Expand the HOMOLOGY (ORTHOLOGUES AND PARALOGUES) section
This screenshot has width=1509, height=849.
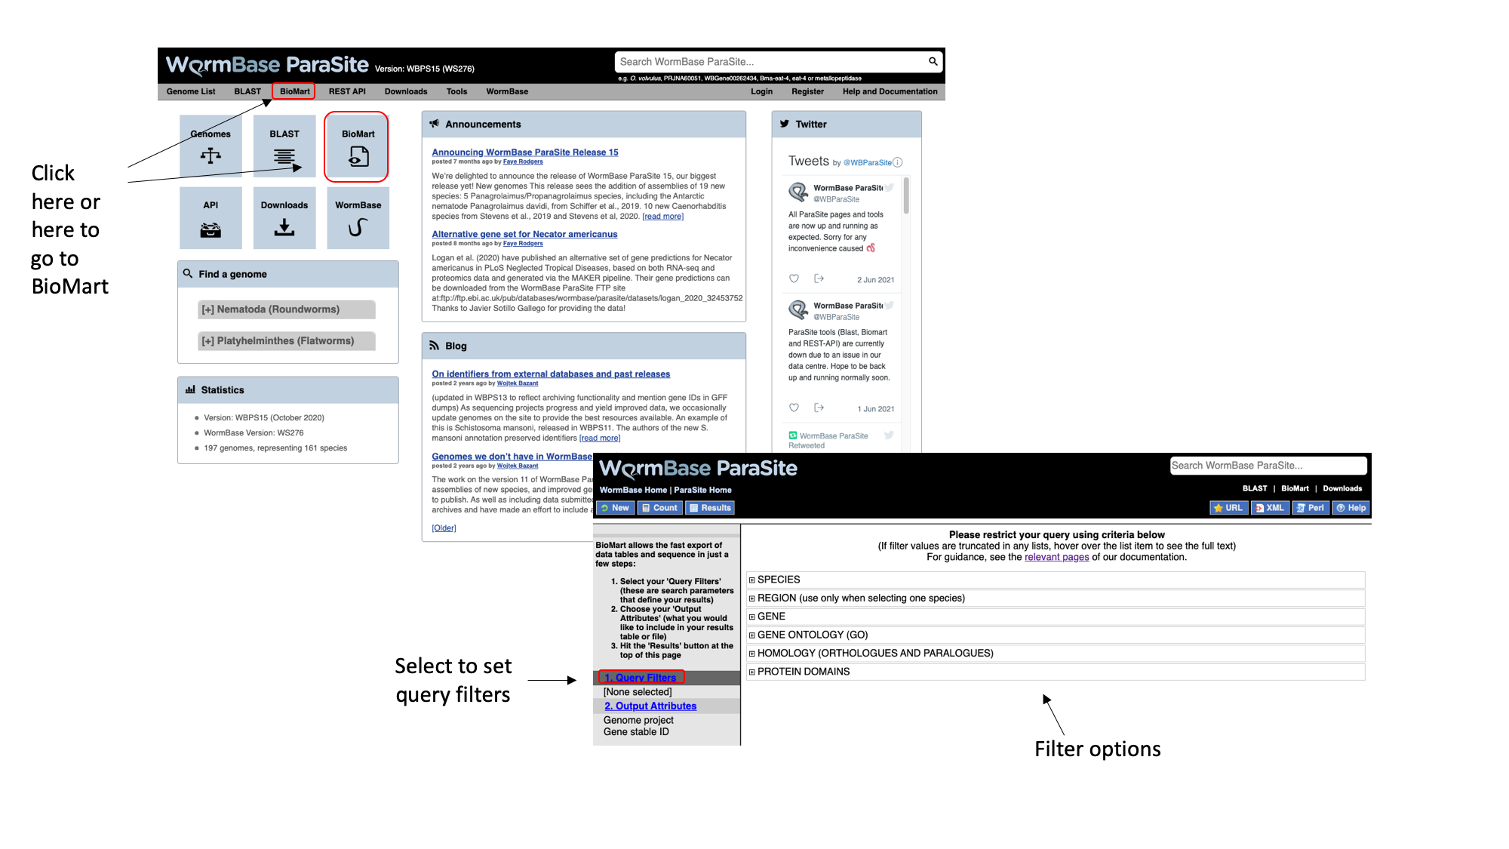pos(751,654)
